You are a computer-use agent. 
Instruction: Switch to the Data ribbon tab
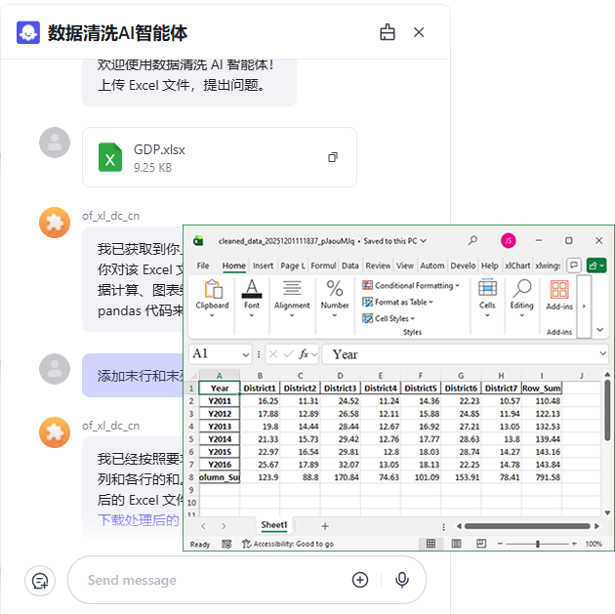point(349,266)
